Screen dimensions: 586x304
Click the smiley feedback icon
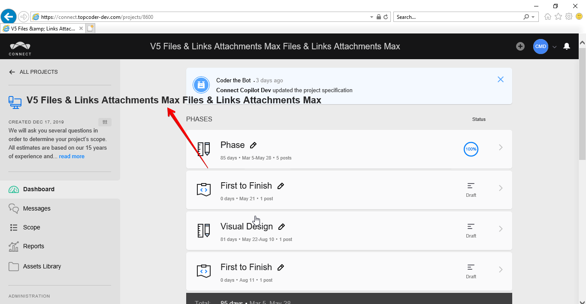tap(579, 17)
